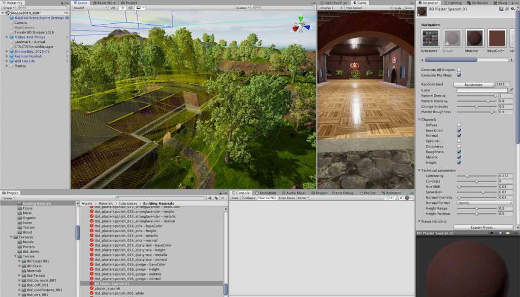This screenshot has height=297, width=520.
Task: Collapse the Technical parameters section
Action: [x=419, y=171]
